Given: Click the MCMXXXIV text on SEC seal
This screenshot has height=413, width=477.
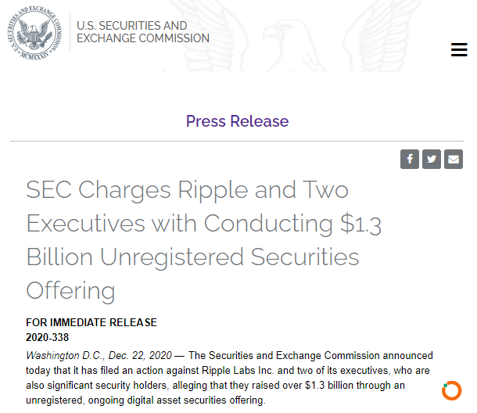Looking at the screenshot, I should (x=34, y=56).
